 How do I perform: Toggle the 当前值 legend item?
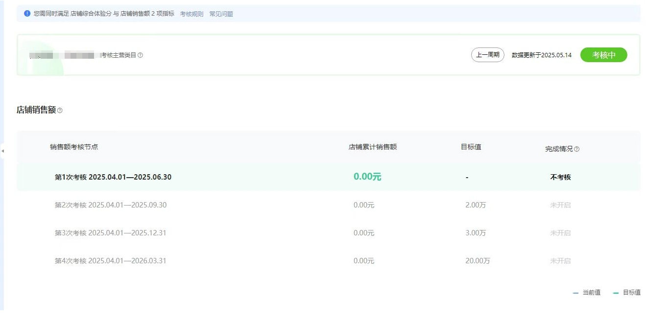(587, 293)
